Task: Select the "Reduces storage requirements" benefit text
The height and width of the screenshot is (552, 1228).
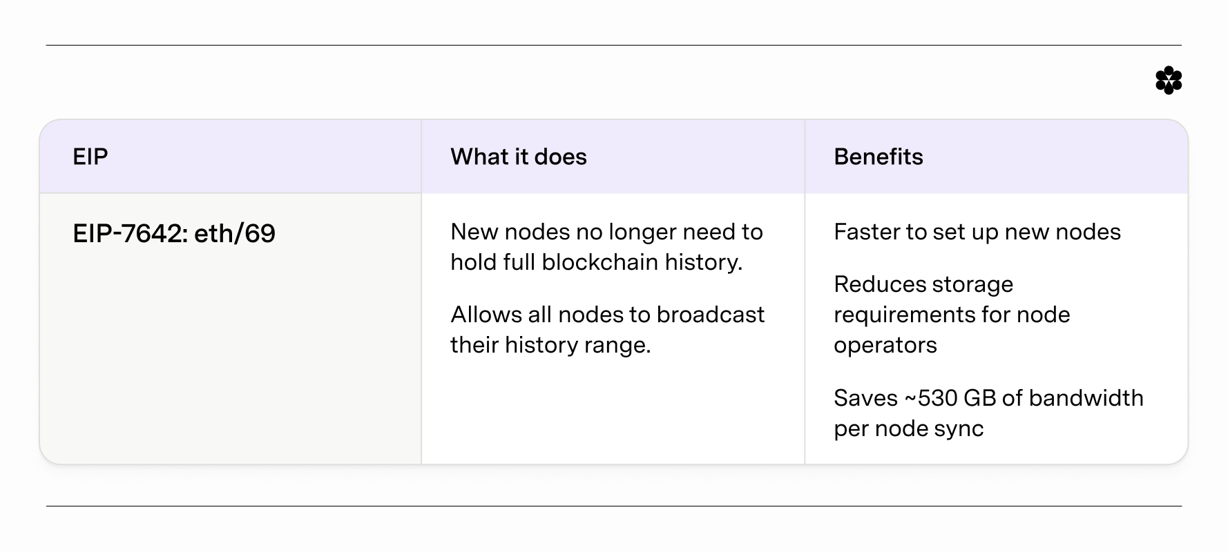Action: click(951, 314)
